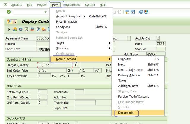
Task: Open the Environment menu
Action: [72, 5]
